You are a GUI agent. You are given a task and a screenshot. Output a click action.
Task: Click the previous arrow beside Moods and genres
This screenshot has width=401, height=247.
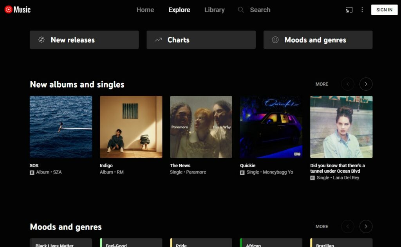[347, 226]
